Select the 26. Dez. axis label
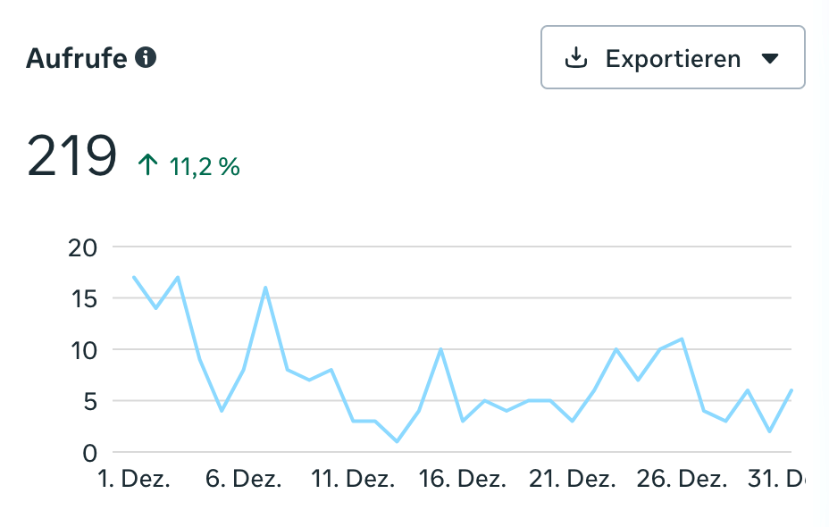The height and width of the screenshot is (527, 829). coord(682,480)
